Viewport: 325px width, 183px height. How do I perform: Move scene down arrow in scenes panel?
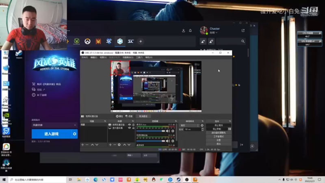97,145
